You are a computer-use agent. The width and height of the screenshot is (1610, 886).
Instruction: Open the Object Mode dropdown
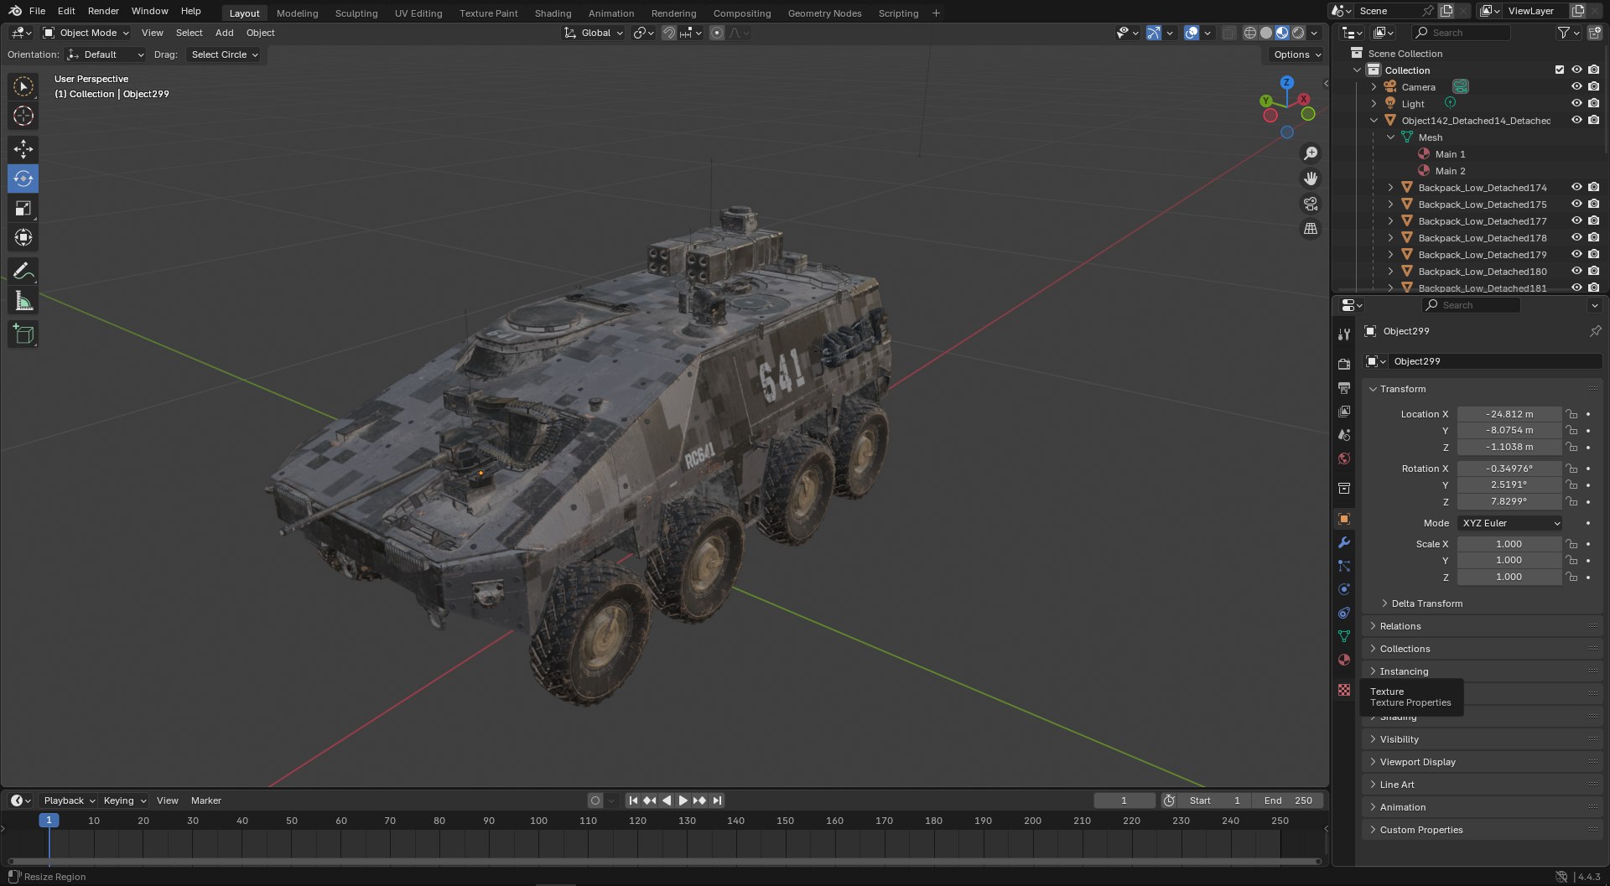click(x=86, y=33)
